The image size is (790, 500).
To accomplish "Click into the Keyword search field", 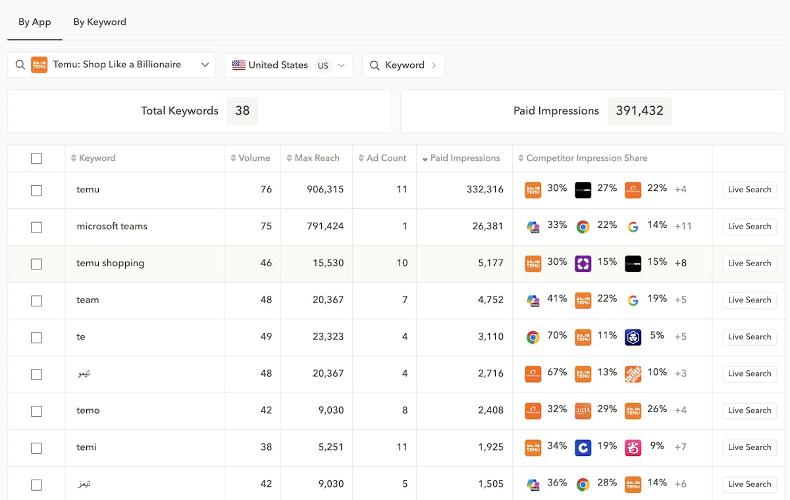I will 404,65.
